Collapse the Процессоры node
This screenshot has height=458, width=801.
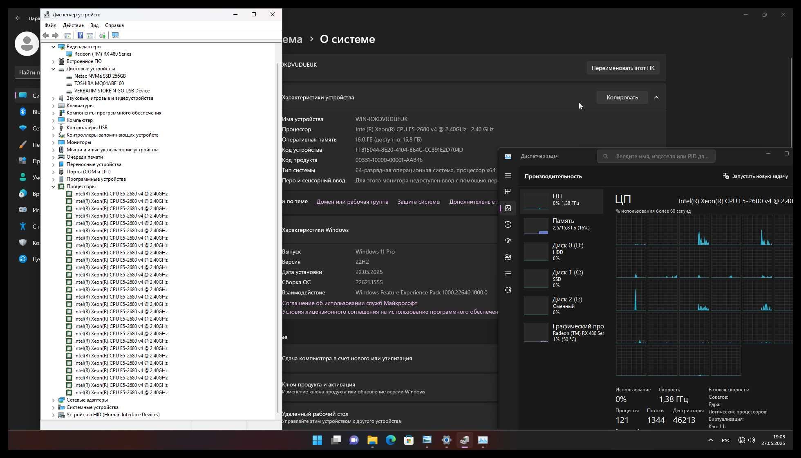(x=53, y=186)
